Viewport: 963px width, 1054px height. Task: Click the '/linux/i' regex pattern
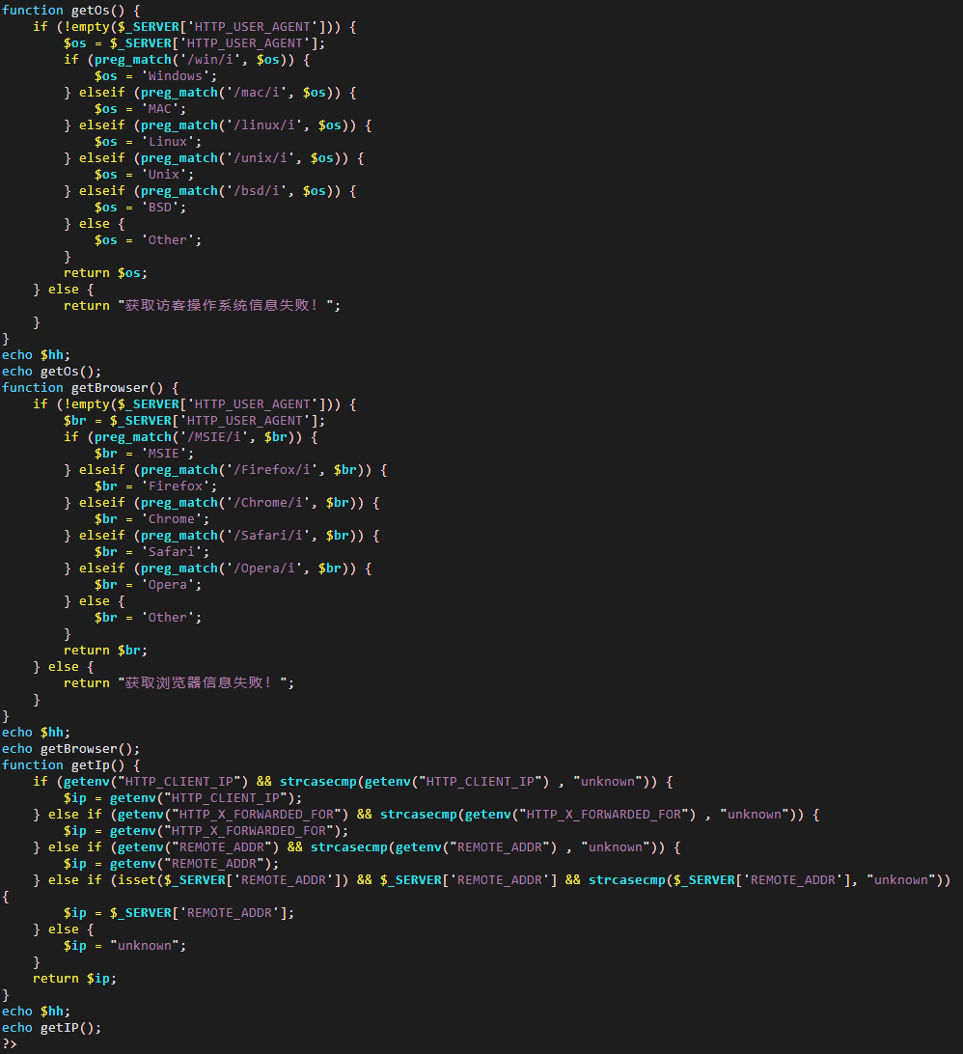(x=264, y=125)
